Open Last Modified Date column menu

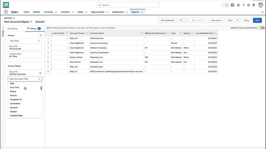pyautogui.click(x=216, y=33)
